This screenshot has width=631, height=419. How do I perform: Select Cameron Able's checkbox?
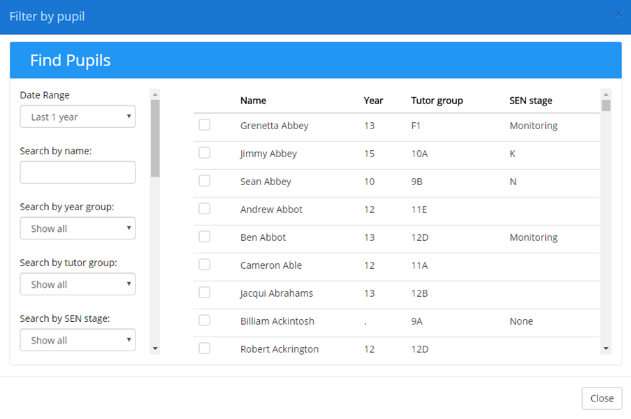pyautogui.click(x=204, y=265)
